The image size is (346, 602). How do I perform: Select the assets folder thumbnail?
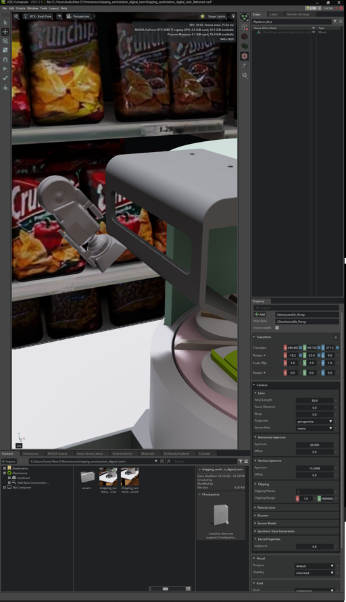tap(87, 478)
